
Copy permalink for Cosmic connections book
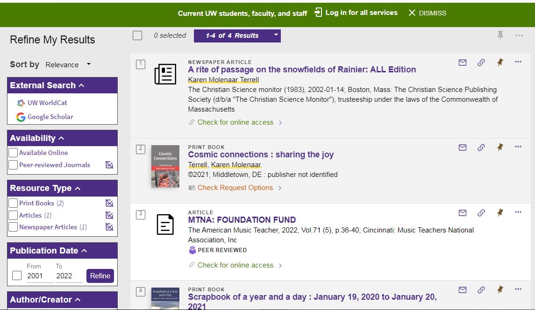tap(481, 148)
